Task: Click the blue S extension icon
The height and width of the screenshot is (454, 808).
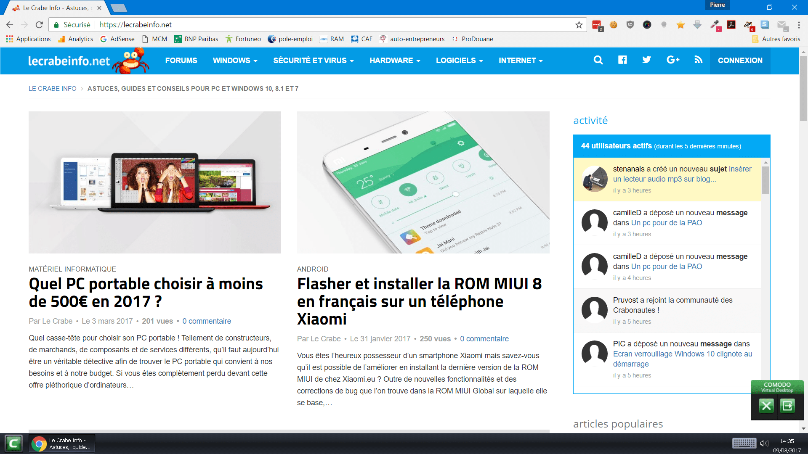Action: tap(765, 25)
